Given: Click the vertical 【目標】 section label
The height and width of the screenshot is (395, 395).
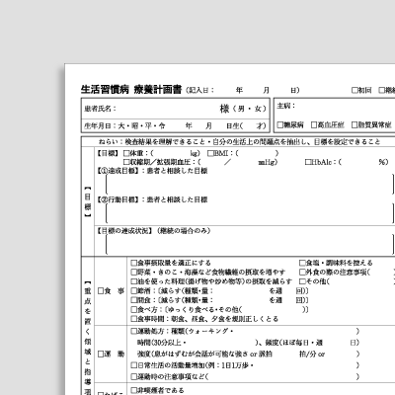Looking at the screenshot, I should point(88,201).
